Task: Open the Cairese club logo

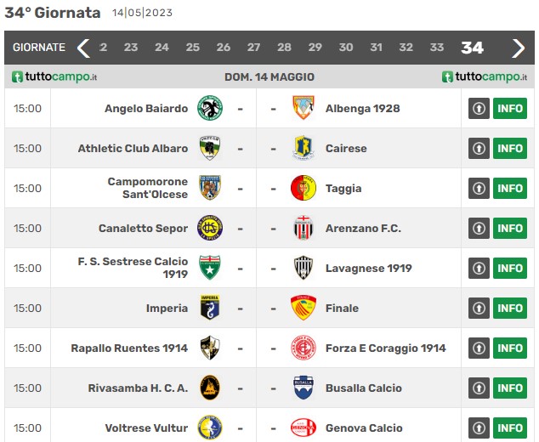Action: [x=304, y=148]
